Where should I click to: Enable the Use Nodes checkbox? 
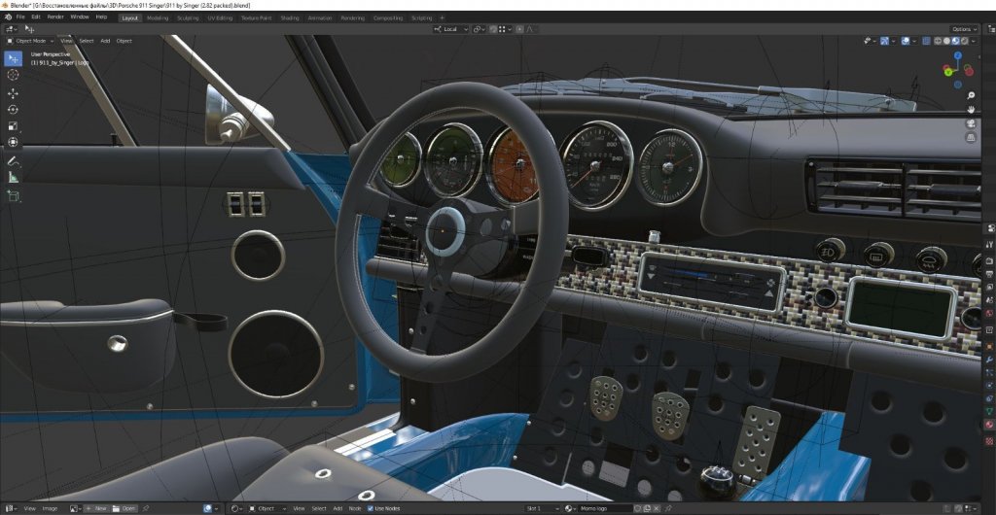[372, 508]
